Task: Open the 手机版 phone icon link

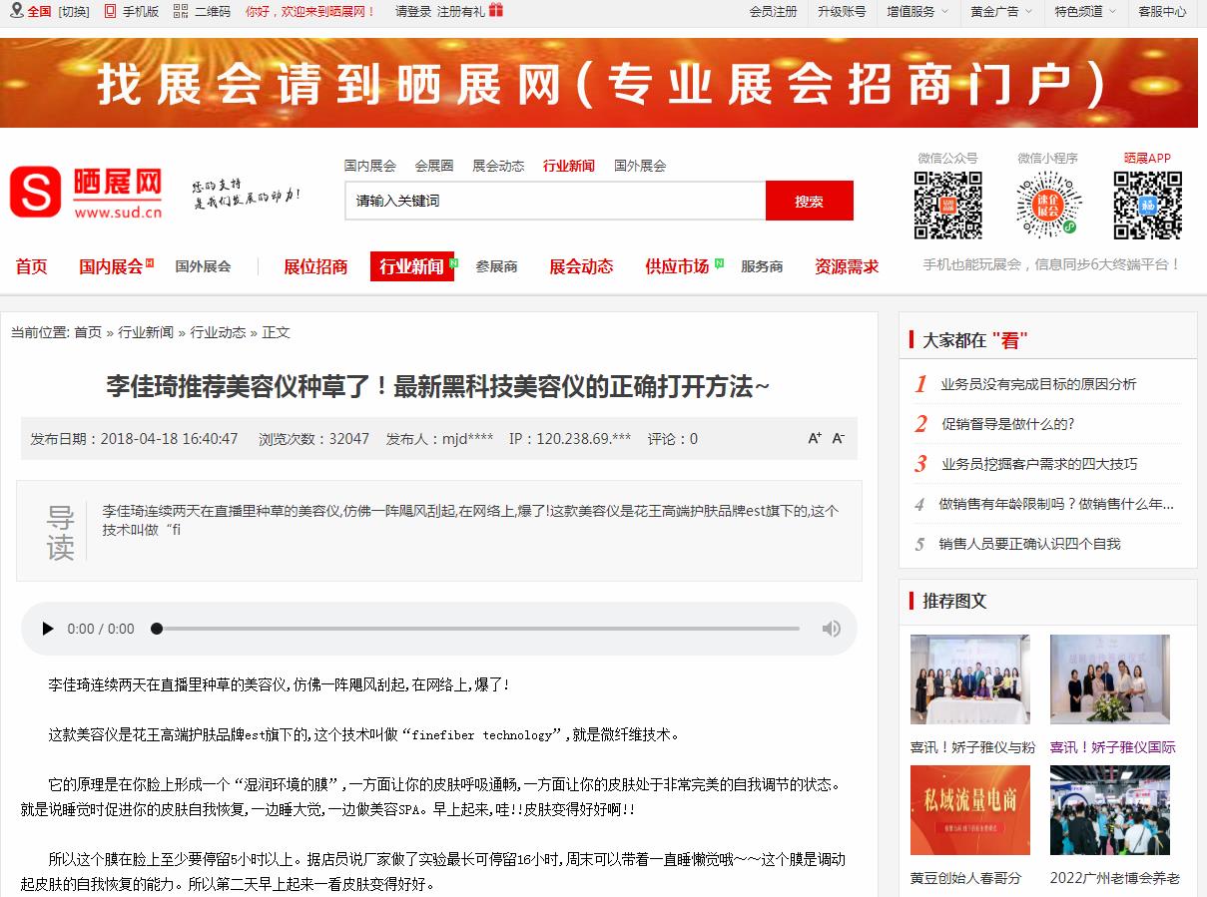Action: point(110,11)
